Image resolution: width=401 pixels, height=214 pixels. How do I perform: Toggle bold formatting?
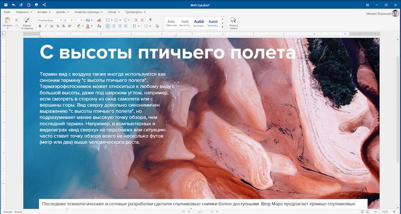click(40, 26)
